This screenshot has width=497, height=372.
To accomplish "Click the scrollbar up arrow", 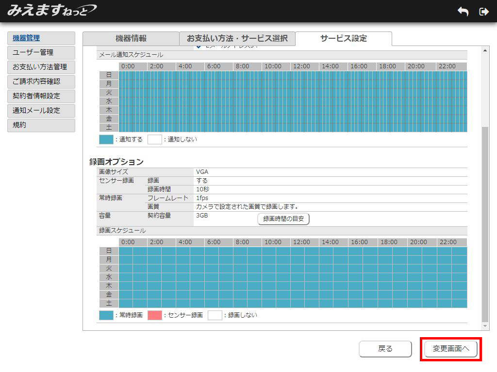I will point(485,51).
